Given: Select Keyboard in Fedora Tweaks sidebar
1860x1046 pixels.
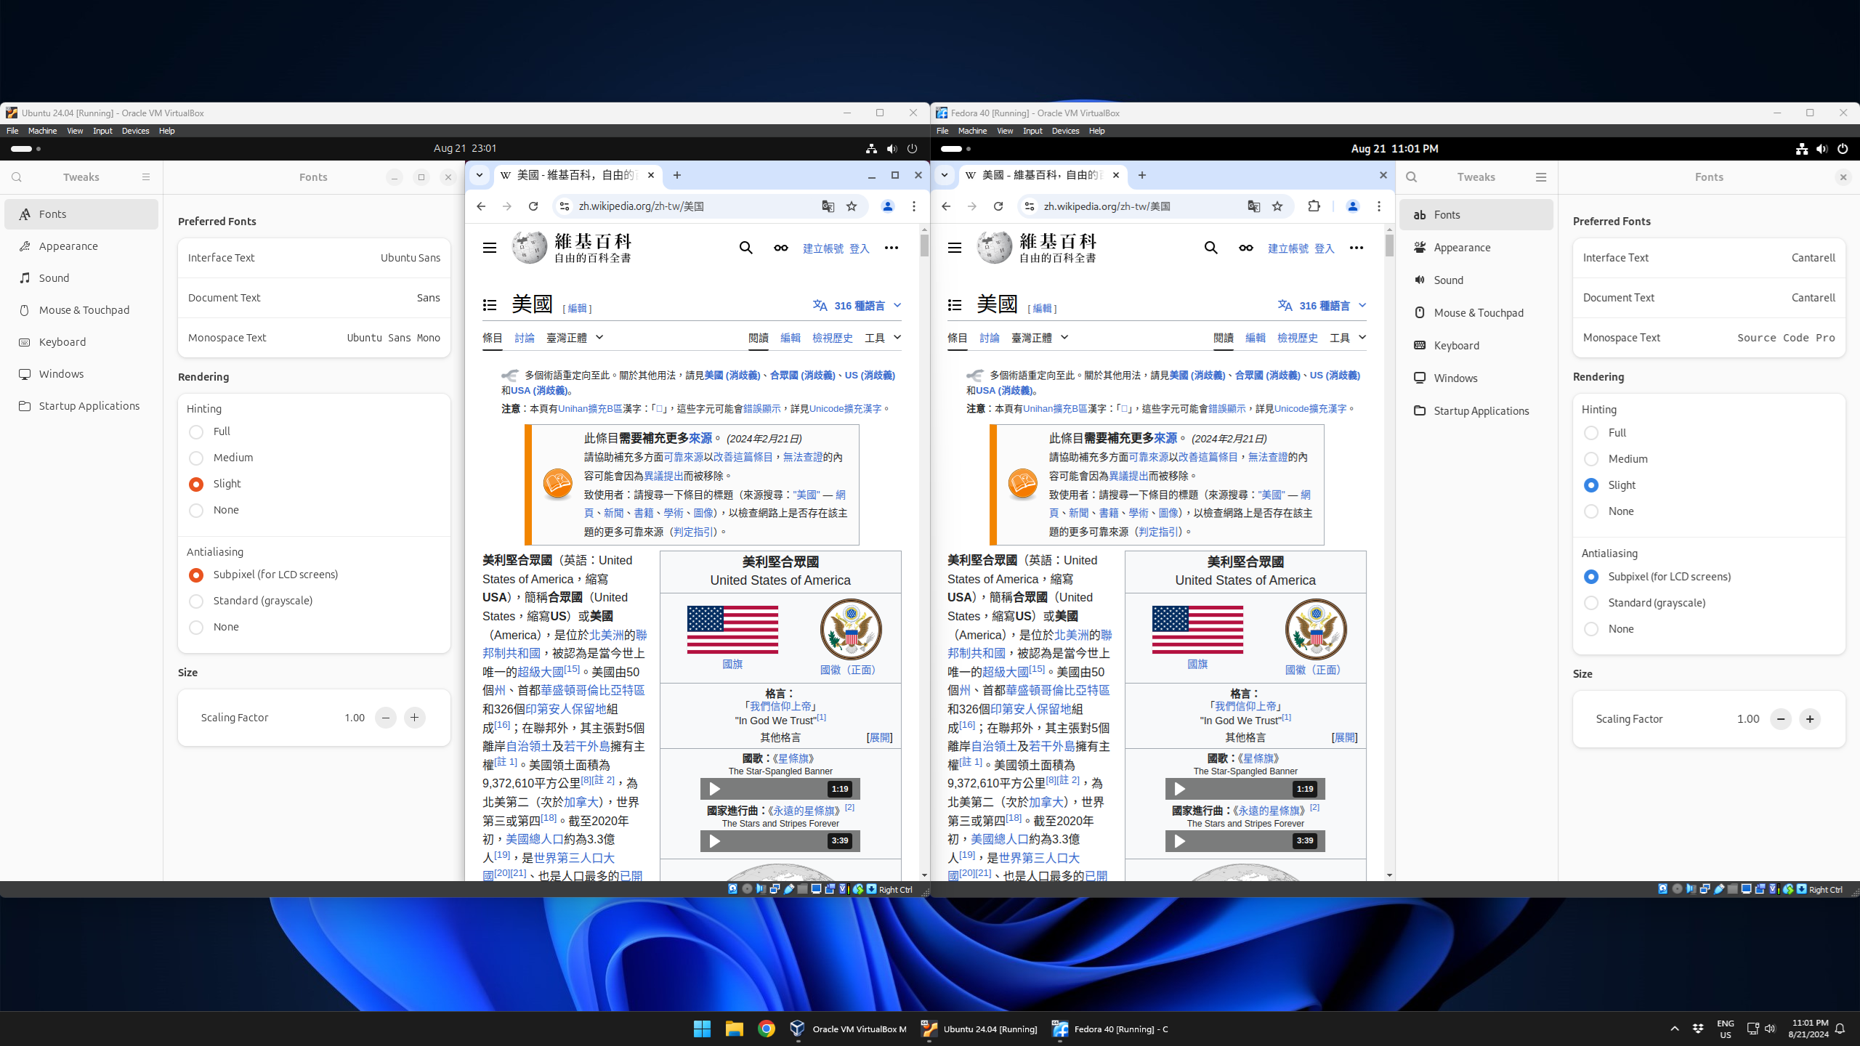Looking at the screenshot, I should (x=1476, y=346).
